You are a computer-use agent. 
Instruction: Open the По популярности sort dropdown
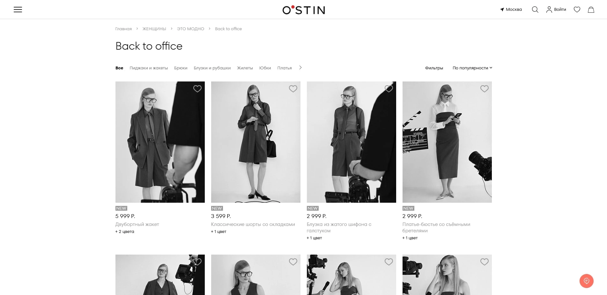coord(472,68)
